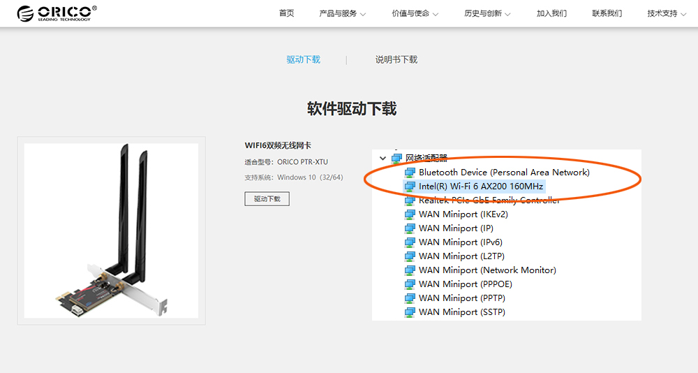Select WAN Miniport (L2TP) entry
This screenshot has height=373, width=698.
pyautogui.click(x=461, y=256)
